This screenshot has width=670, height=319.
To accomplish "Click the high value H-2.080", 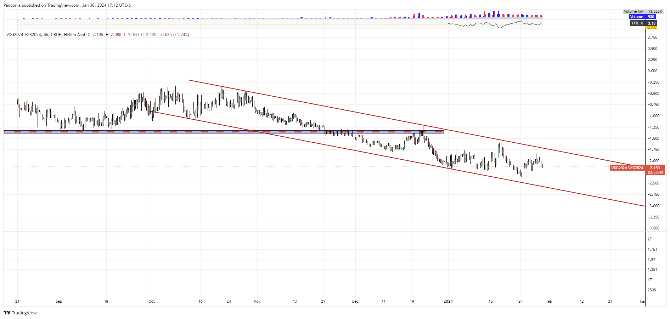I will (113, 35).
